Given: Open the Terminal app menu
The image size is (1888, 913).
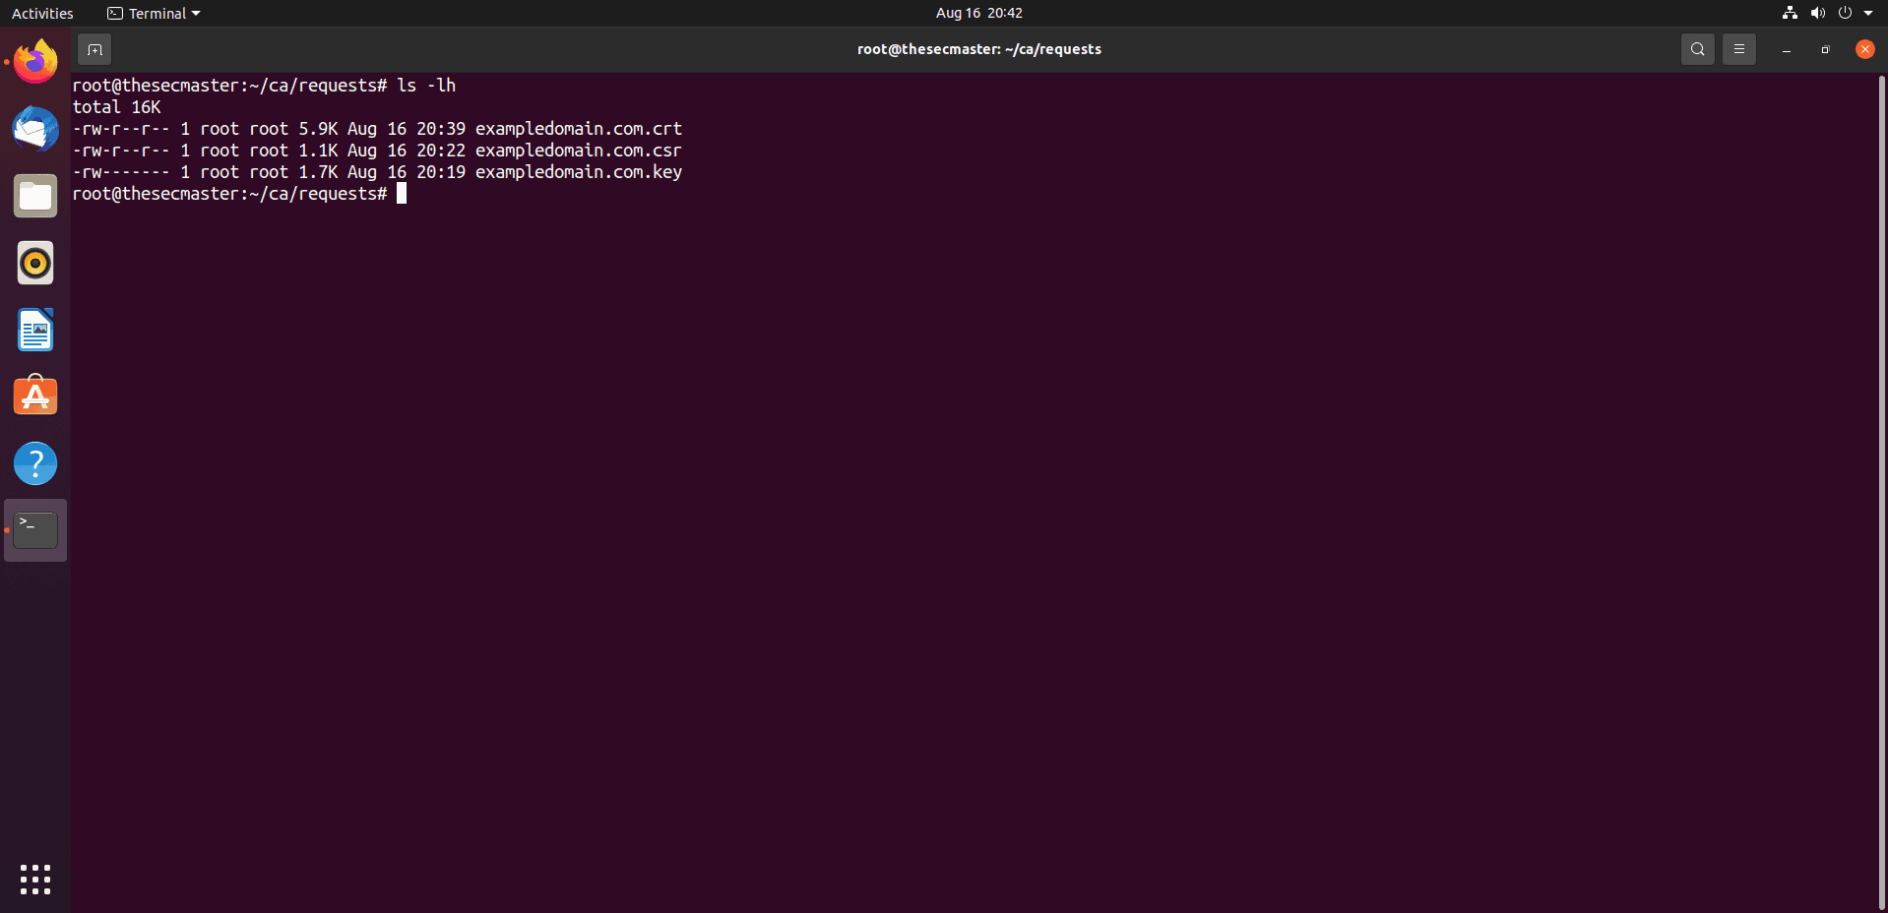Looking at the screenshot, I should point(154,14).
